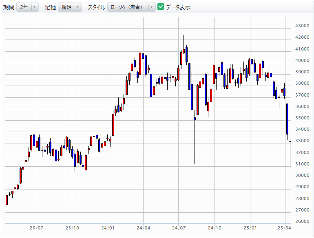Click the last candle wick near 33000

pyautogui.click(x=290, y=154)
